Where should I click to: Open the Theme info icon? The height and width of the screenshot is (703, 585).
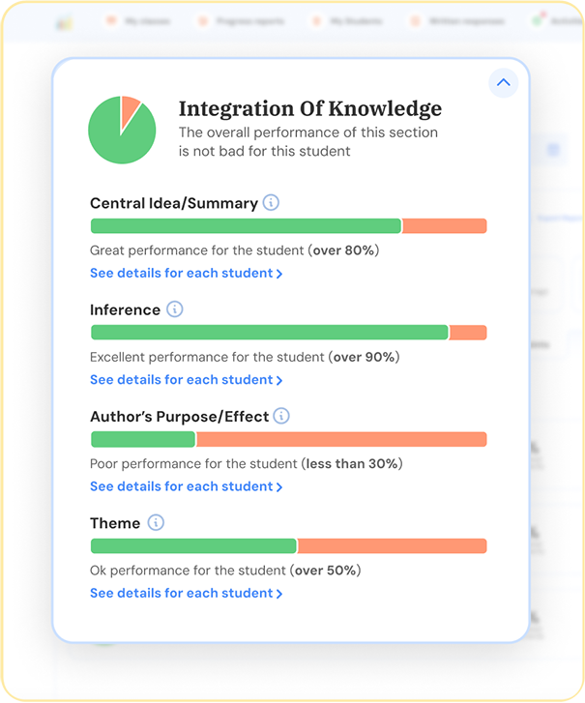tap(156, 523)
